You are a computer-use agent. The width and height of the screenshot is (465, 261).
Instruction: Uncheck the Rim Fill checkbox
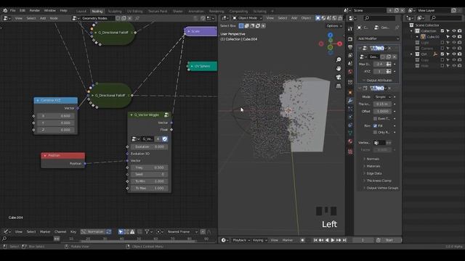tap(375, 125)
